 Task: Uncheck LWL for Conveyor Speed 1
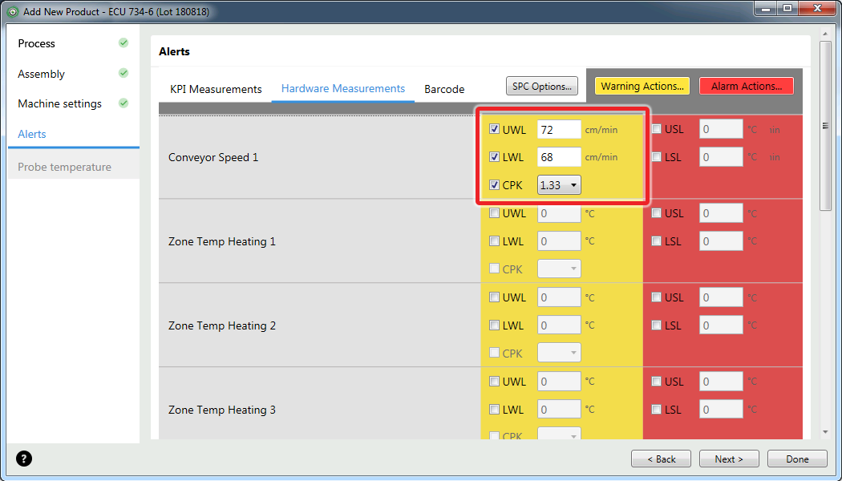[495, 157]
